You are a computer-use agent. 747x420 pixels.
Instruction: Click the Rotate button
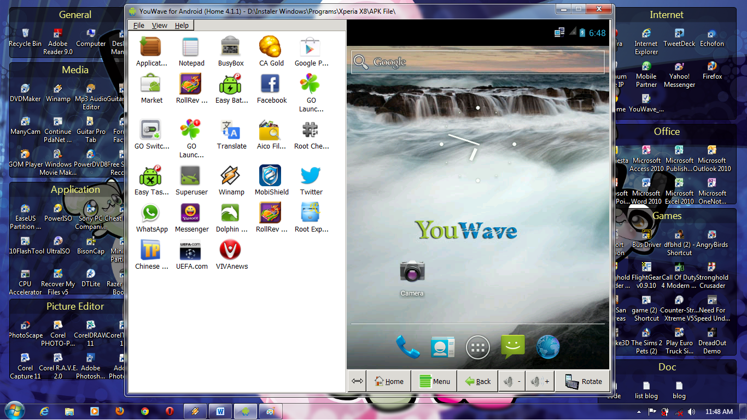[582, 381]
